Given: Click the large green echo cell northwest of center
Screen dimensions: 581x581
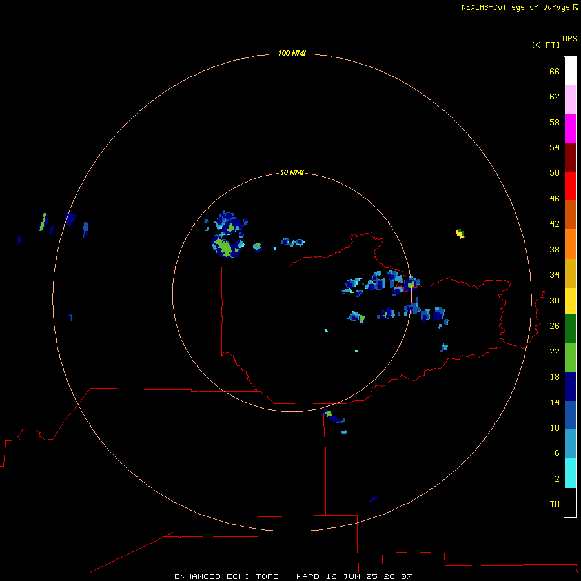Looking at the screenshot, I should pyautogui.click(x=223, y=247).
